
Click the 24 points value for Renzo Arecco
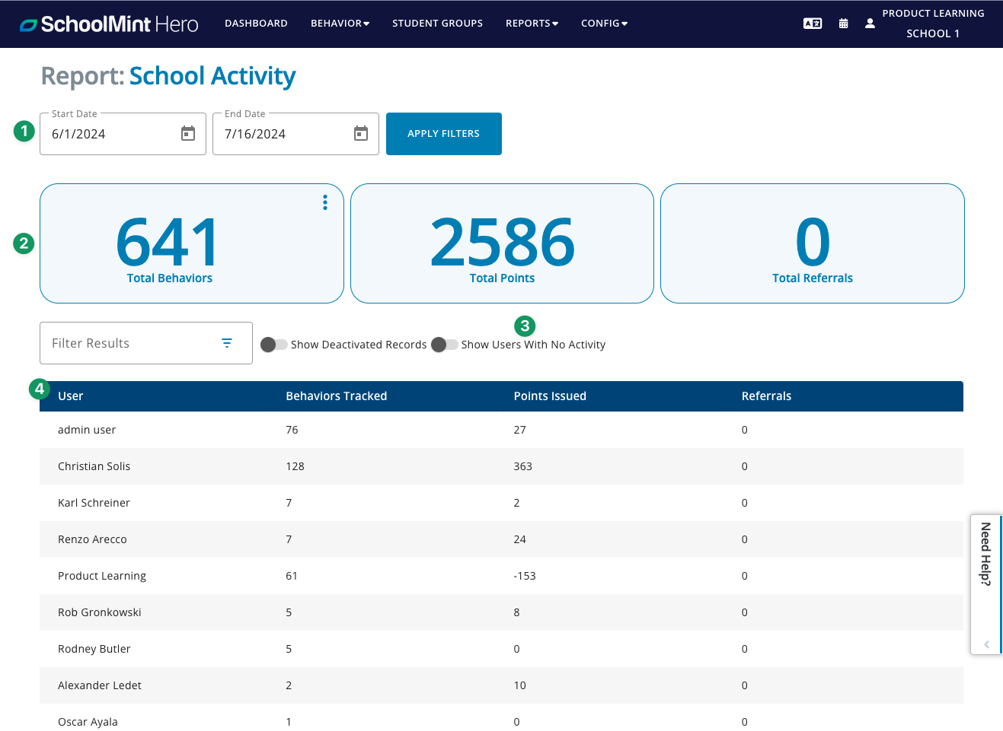[519, 539]
